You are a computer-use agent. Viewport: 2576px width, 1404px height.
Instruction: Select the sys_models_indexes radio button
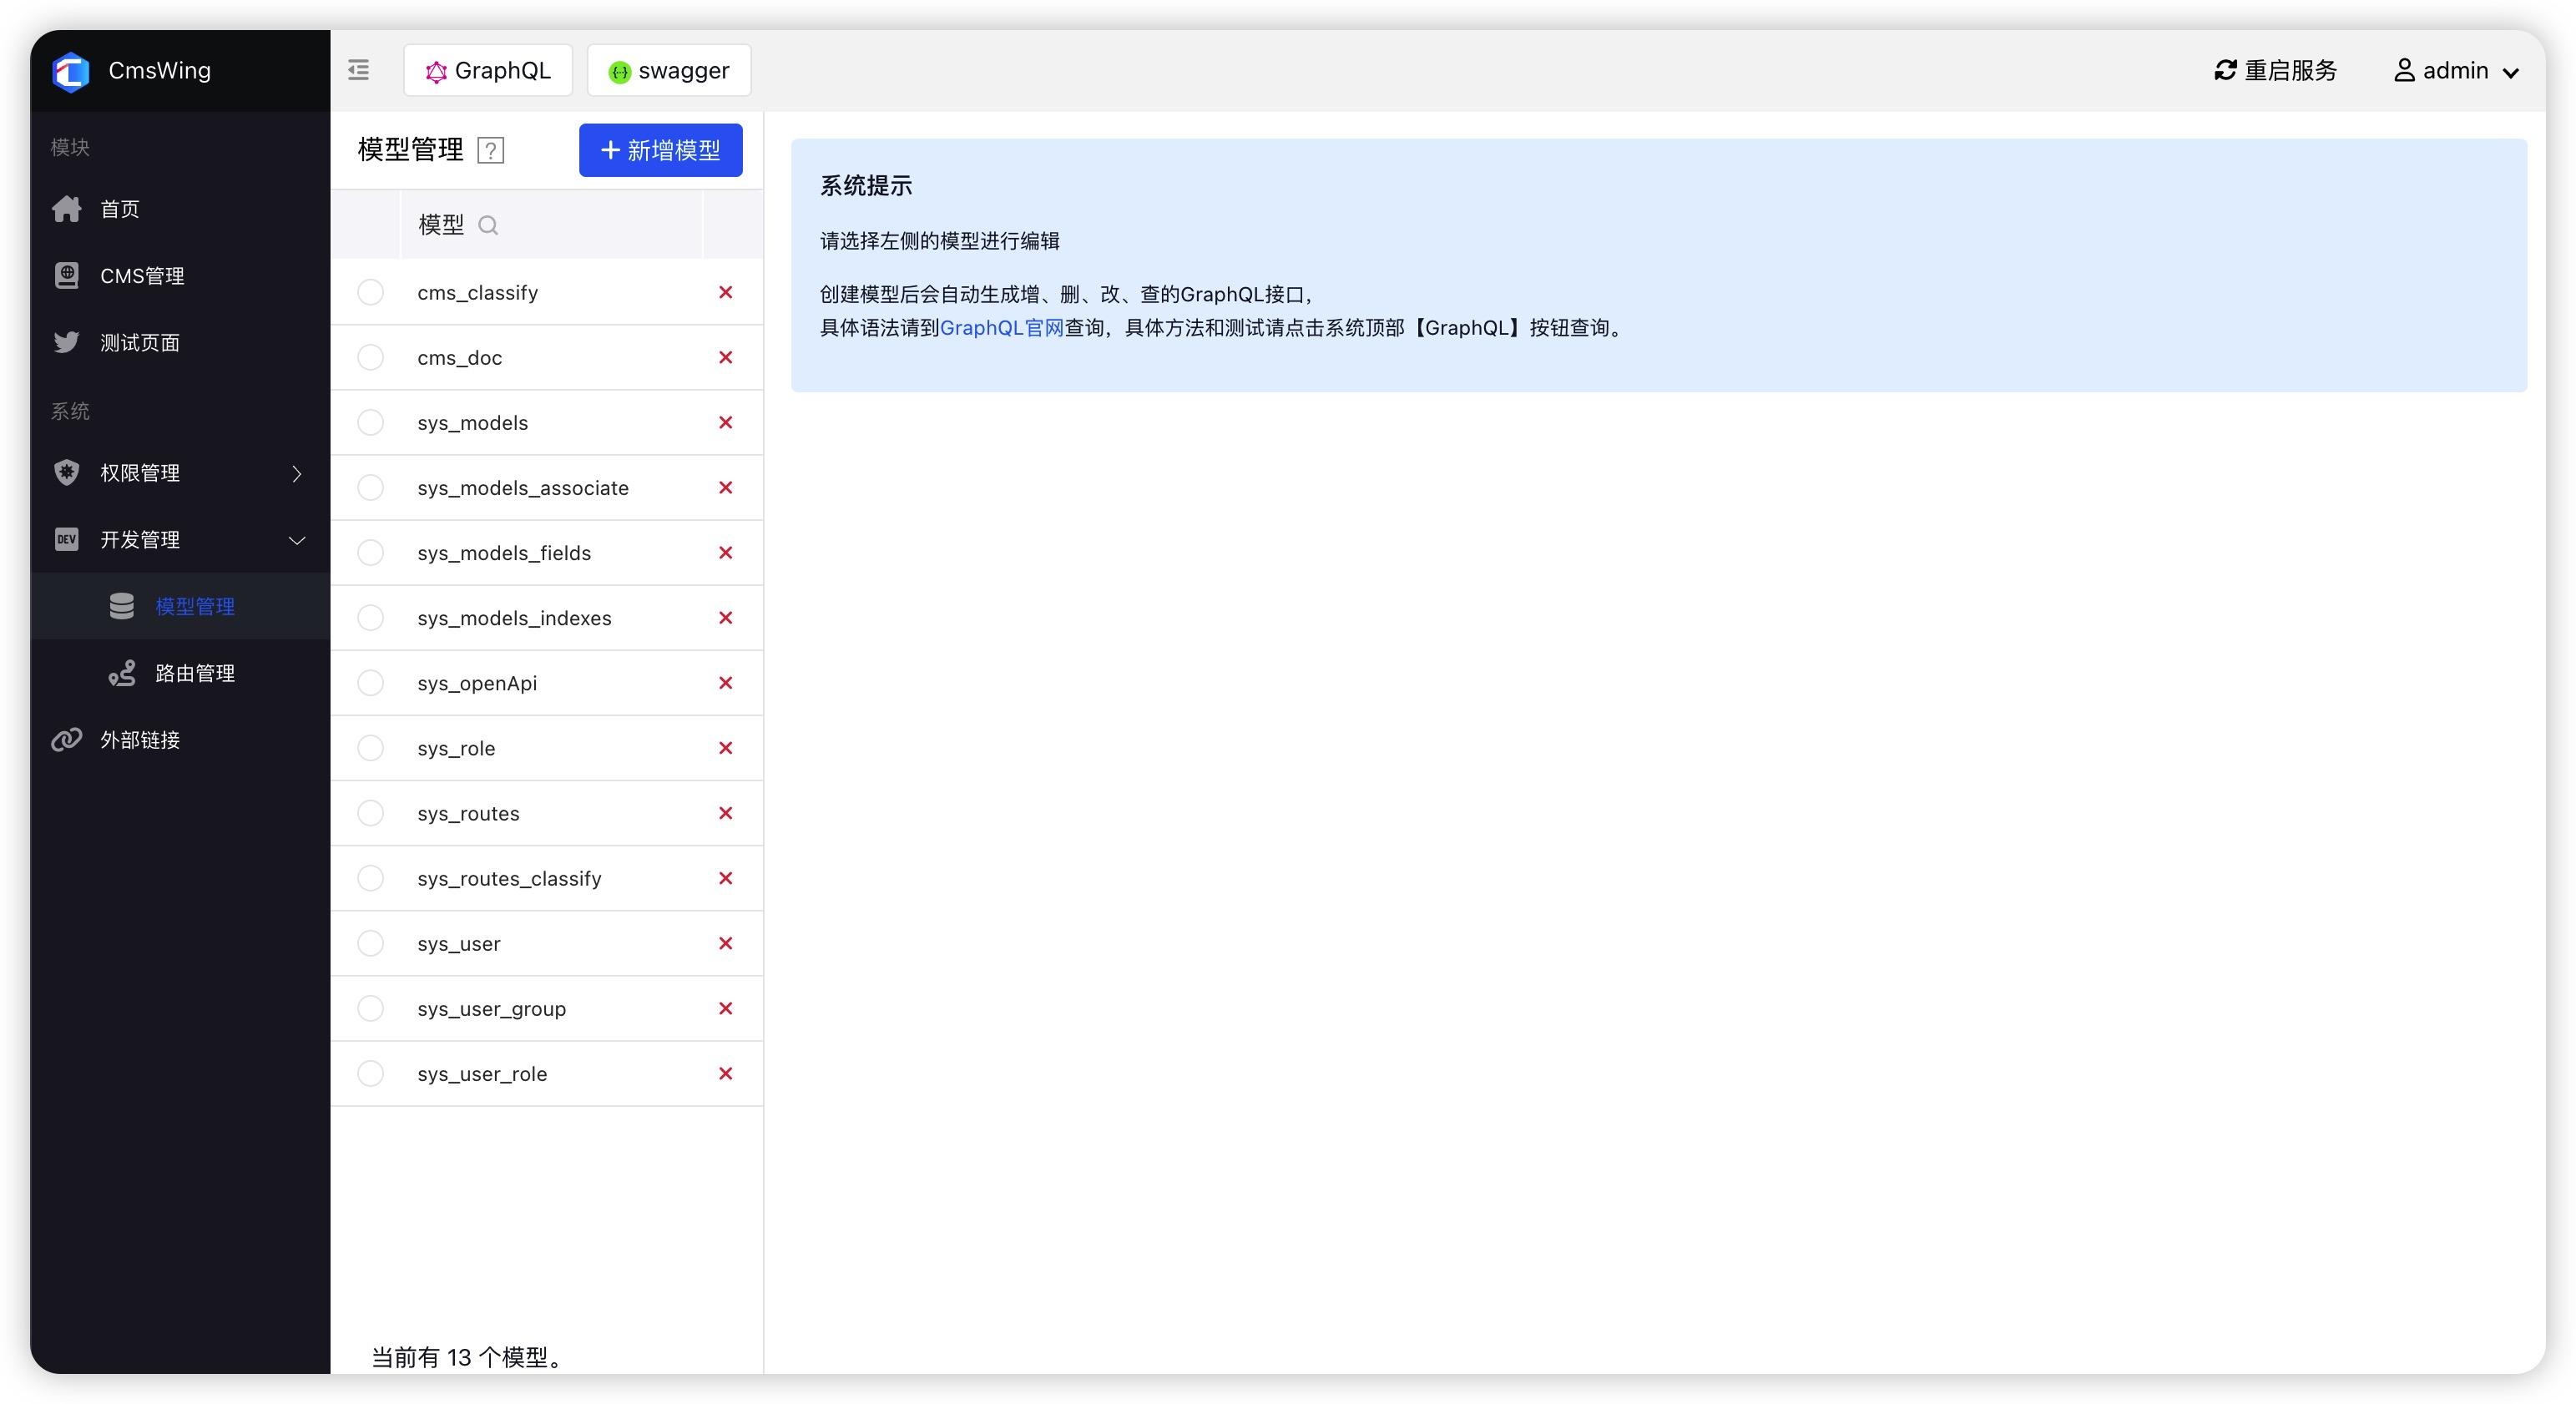coord(371,617)
